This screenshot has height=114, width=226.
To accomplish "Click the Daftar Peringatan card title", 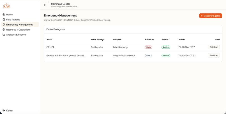I will point(56,29).
